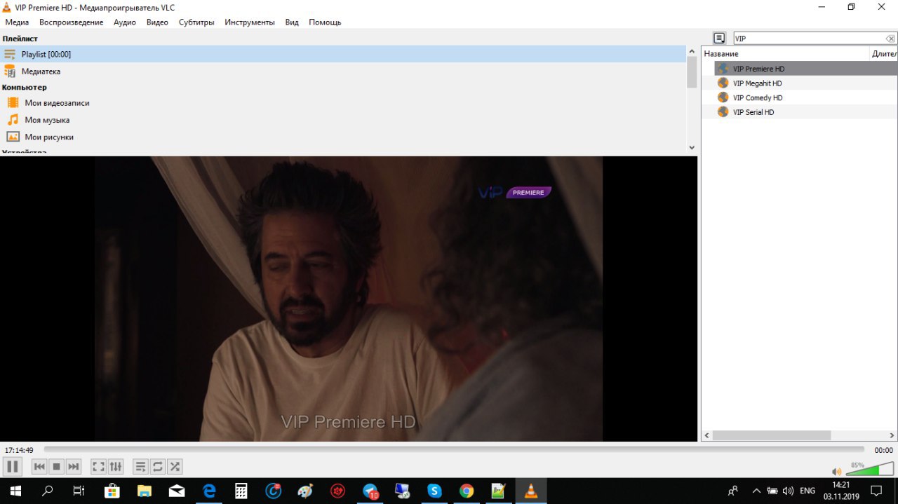Open File Explorer from taskbar
This screenshot has height=504, width=898.
coord(144,491)
